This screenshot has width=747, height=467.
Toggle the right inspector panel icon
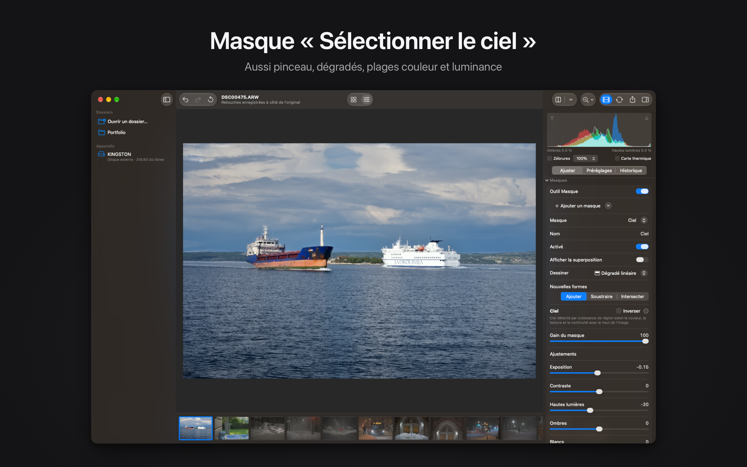[x=645, y=99]
